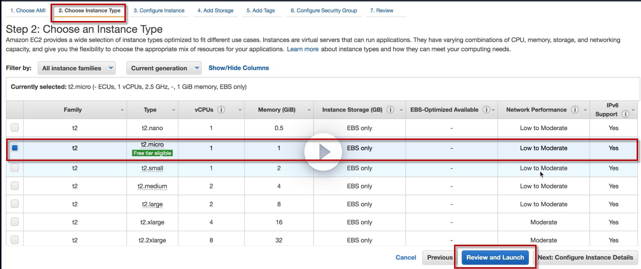Tick the checkbox for the t2.nano row
This screenshot has width=641, height=269.
15,128
